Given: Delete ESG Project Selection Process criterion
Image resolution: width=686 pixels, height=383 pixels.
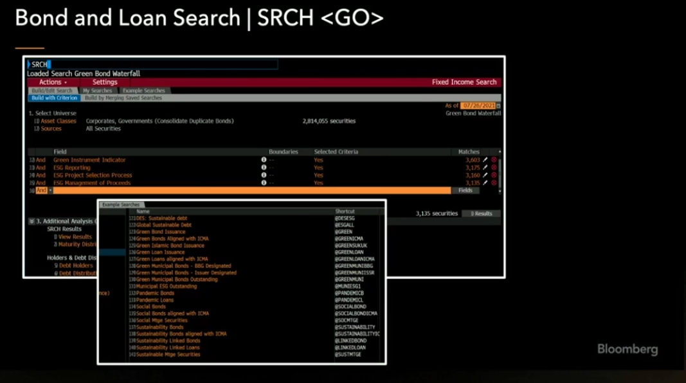Looking at the screenshot, I should pyautogui.click(x=494, y=175).
